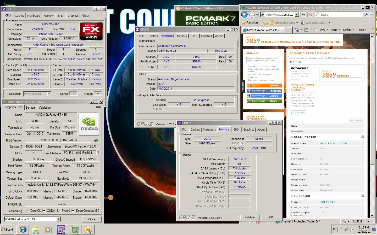Screen dimensions: 377x235
Task: Open SPD tab in the Mainboard CPU-Z window
Action: click(194, 36)
